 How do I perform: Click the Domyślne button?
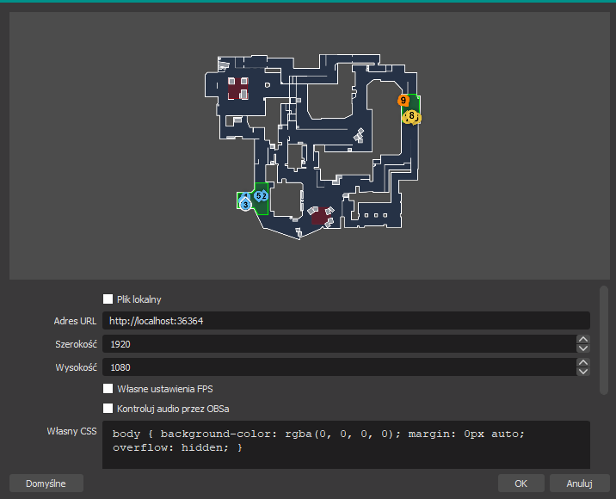click(x=46, y=484)
